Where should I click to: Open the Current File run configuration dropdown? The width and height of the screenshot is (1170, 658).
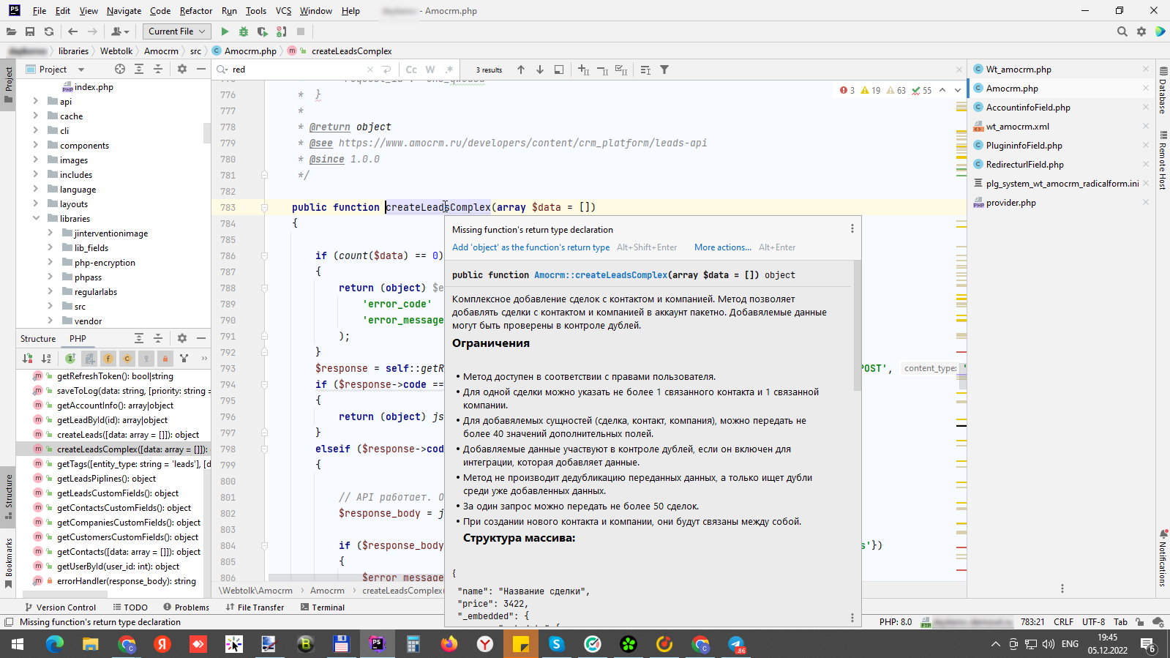click(177, 31)
